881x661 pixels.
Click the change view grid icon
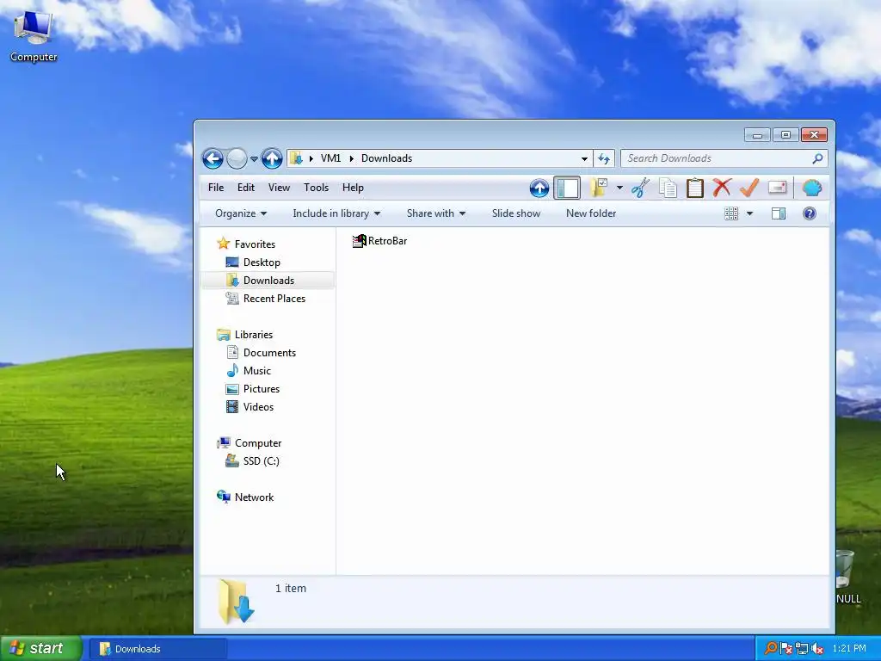(x=731, y=213)
